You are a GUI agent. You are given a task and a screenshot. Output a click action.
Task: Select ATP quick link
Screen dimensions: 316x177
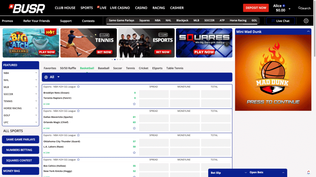point(222,20)
